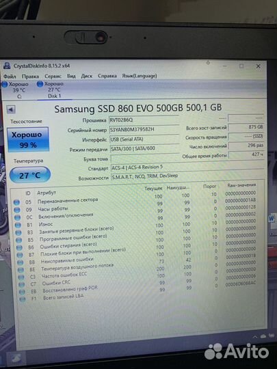The width and height of the screenshot is (277, 369).
Task: Open the Справка menu
Action: coord(107,76)
